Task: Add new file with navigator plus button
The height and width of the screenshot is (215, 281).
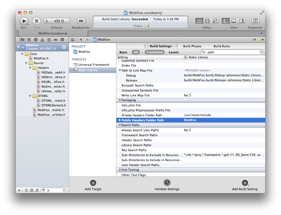Action: click(19, 190)
